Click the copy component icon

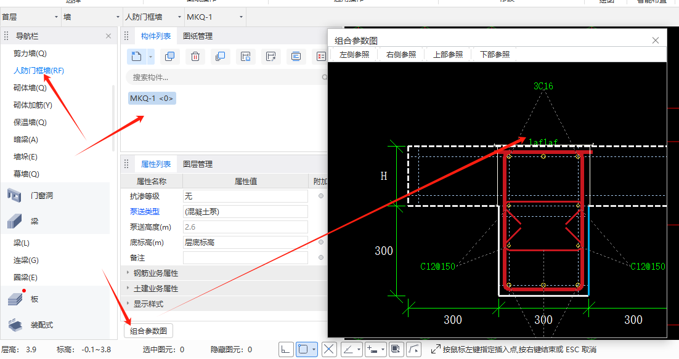pos(170,57)
